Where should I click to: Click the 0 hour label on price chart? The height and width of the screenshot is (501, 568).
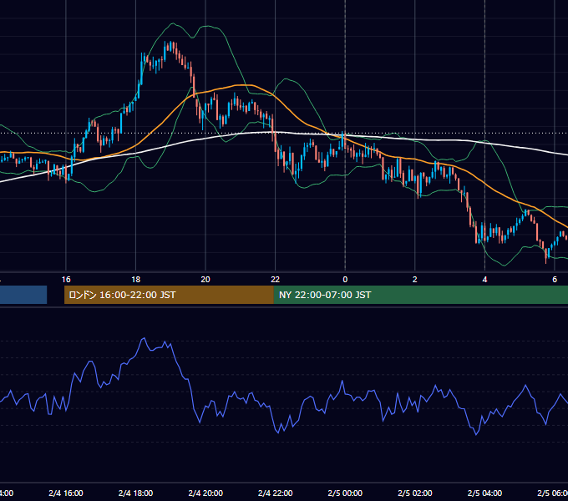[x=345, y=280]
